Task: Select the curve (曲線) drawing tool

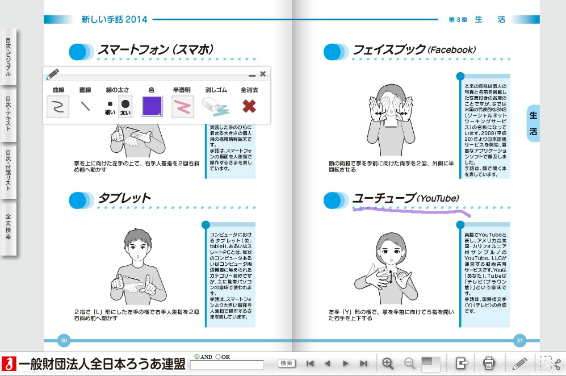Action: pyautogui.click(x=58, y=107)
